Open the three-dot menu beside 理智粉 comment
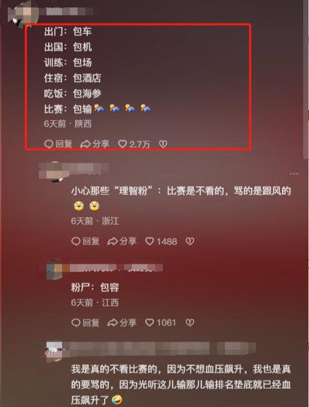Viewport: 309px width, 407px height. point(294,174)
